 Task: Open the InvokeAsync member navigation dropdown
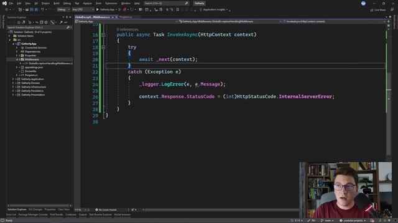click(333, 22)
